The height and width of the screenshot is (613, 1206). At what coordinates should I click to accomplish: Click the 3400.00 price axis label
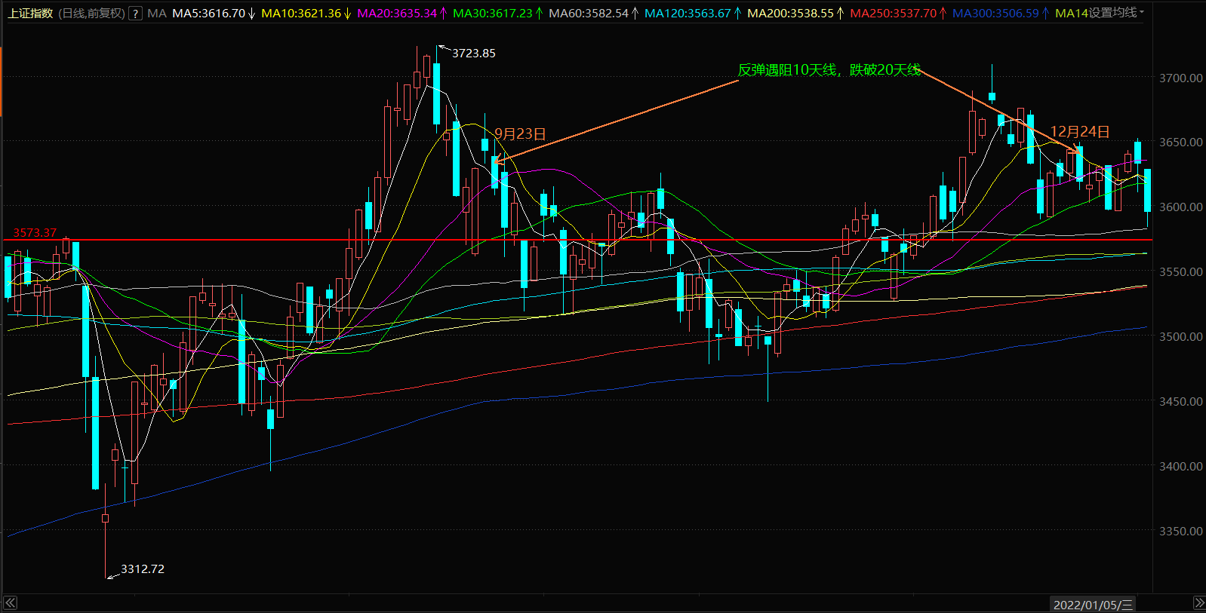pyautogui.click(x=1181, y=466)
